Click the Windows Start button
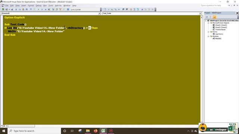239x134 pixels. point(4,131)
